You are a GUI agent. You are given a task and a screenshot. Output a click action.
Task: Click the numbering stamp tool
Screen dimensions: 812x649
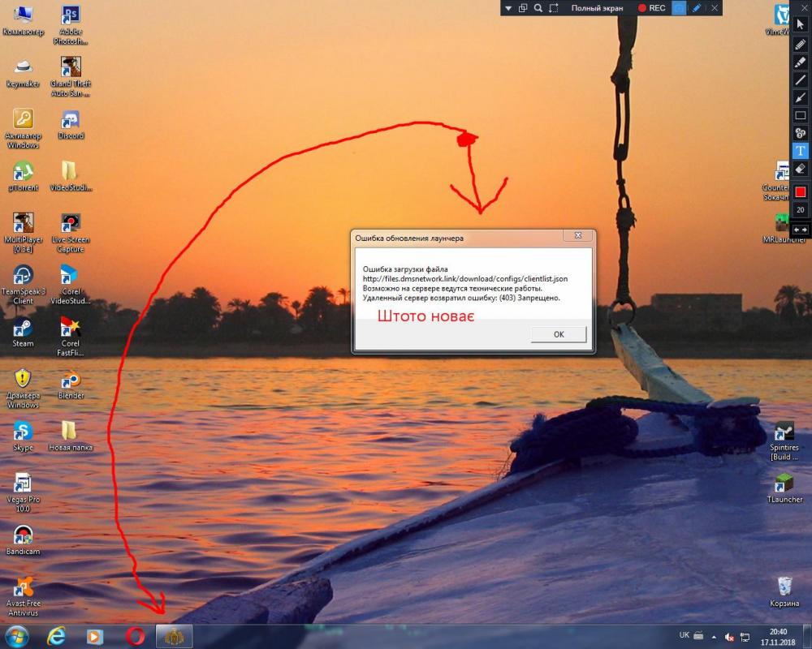click(801, 133)
